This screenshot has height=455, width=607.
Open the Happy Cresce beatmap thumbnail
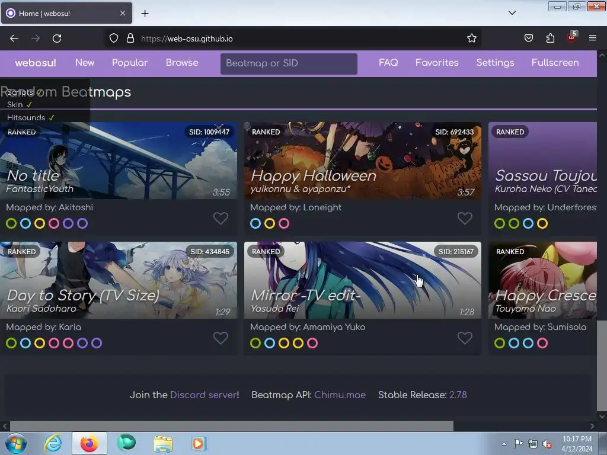tap(543, 280)
